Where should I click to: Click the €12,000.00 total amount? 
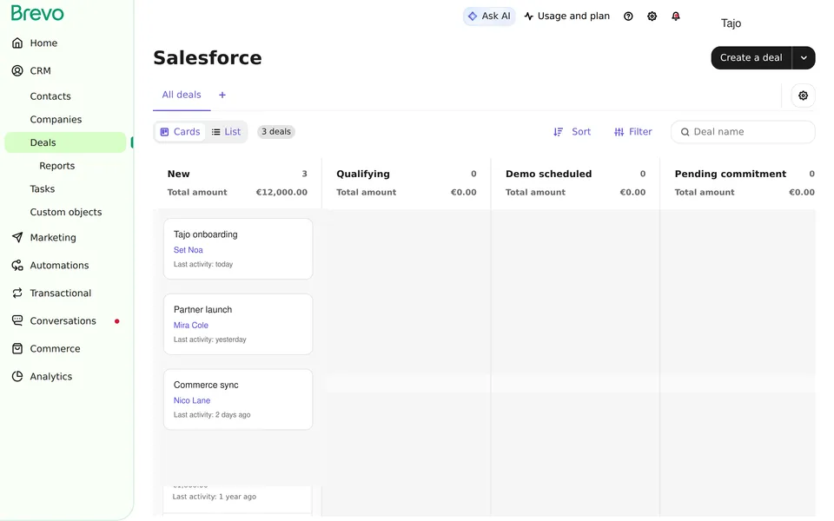click(x=281, y=193)
